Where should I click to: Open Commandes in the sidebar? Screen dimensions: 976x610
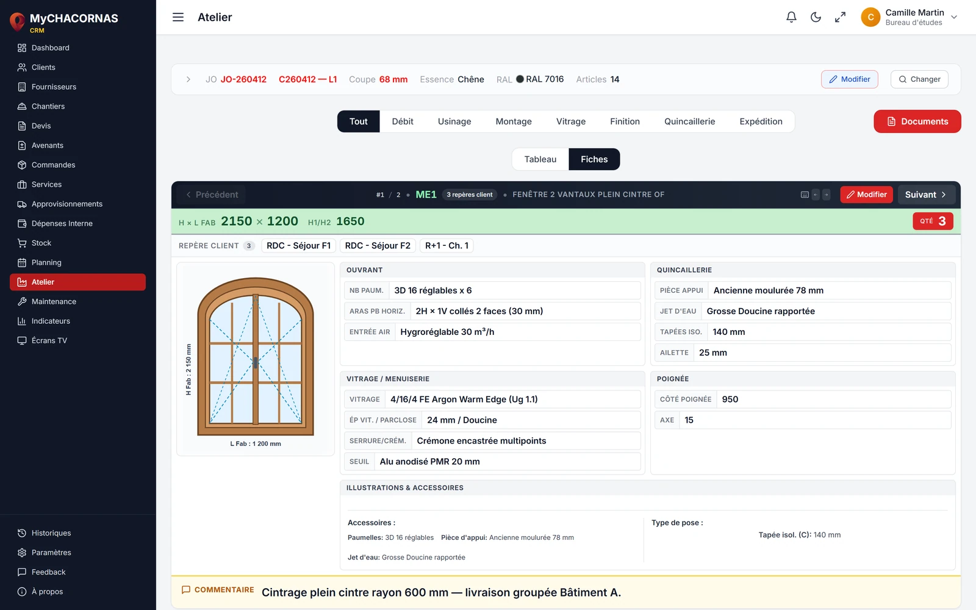pyautogui.click(x=77, y=165)
